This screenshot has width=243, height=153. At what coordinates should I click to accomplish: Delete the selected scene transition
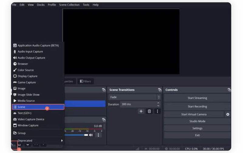coord(149,111)
